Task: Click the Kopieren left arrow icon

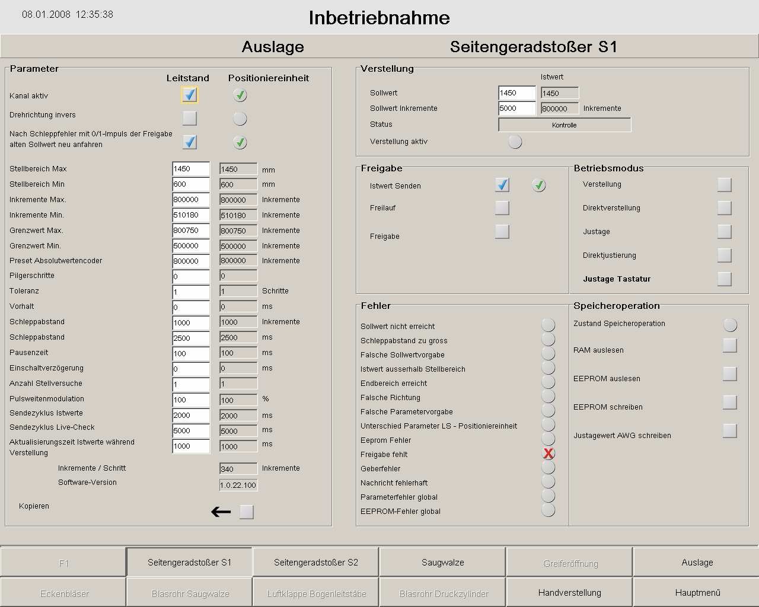Action: 221,512
